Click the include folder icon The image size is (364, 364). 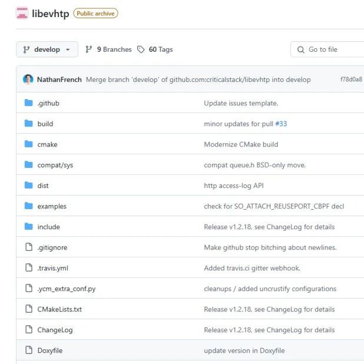coord(29,227)
